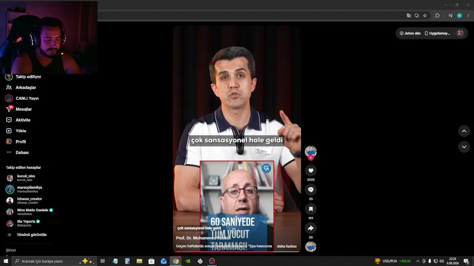
Task: Click the Jeton alın button
Action: pos(410,33)
